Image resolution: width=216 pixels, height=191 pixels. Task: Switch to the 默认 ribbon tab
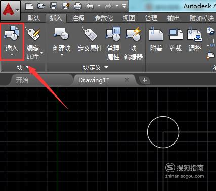(34, 18)
